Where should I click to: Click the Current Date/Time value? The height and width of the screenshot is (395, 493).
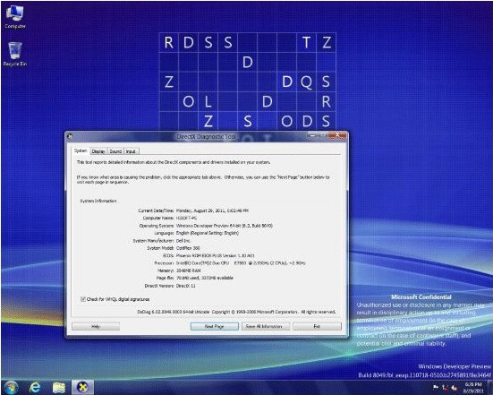click(x=212, y=210)
